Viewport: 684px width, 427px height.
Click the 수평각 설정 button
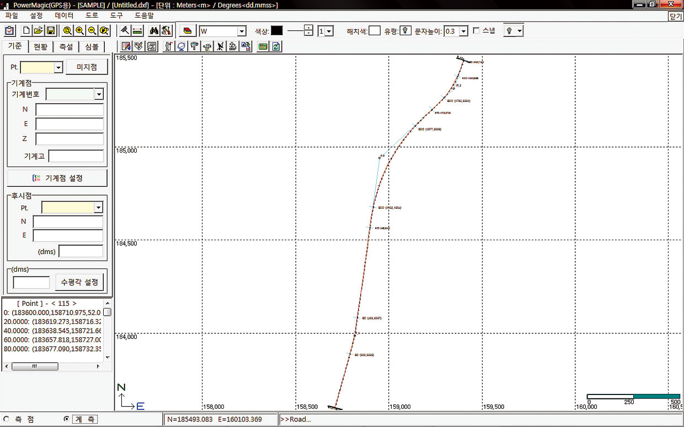79,282
